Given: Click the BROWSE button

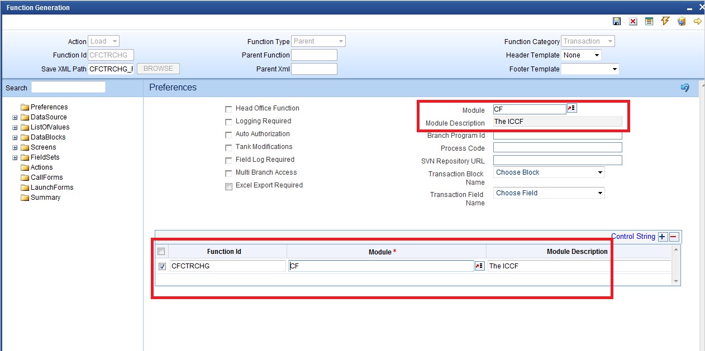Looking at the screenshot, I should (158, 69).
